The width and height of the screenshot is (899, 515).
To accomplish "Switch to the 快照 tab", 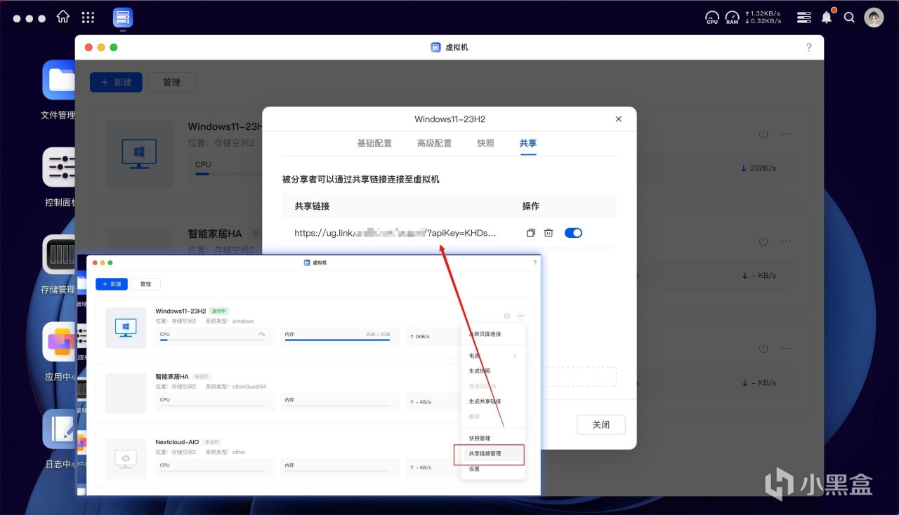I will (486, 143).
